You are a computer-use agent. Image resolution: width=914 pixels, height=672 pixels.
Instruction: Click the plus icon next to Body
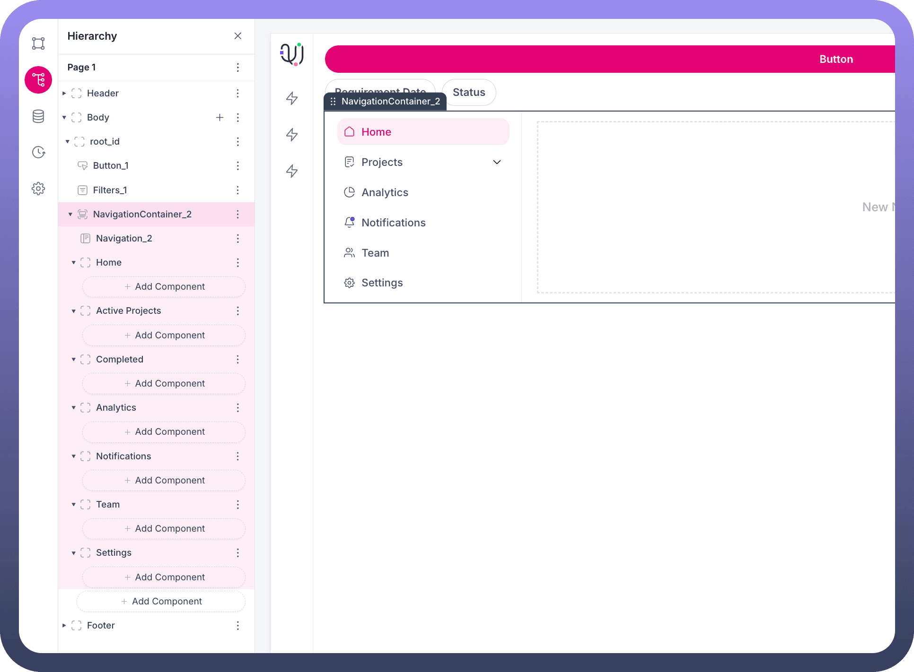click(220, 117)
